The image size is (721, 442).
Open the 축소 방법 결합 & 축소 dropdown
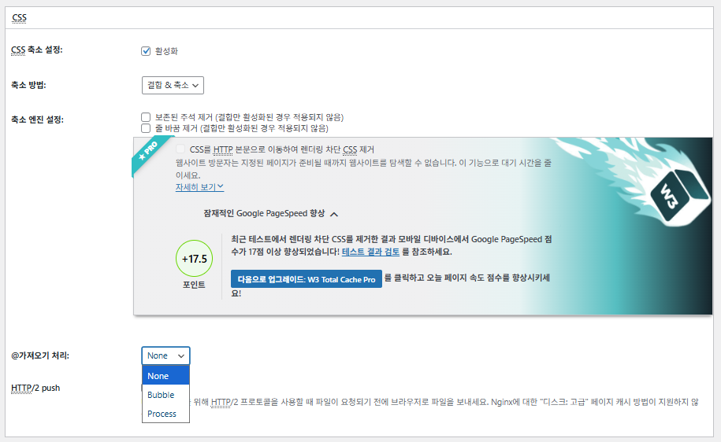point(173,86)
